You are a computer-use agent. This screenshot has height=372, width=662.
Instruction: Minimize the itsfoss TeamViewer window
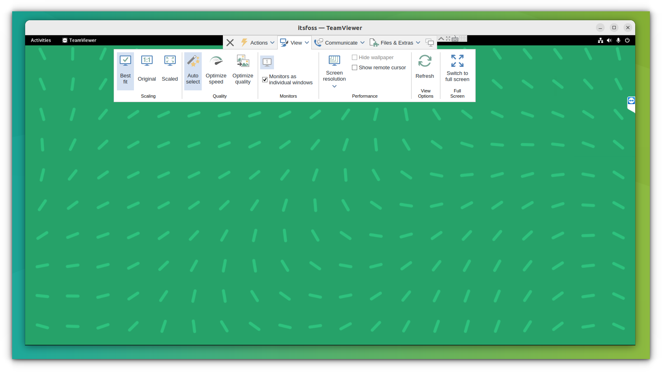point(600,28)
